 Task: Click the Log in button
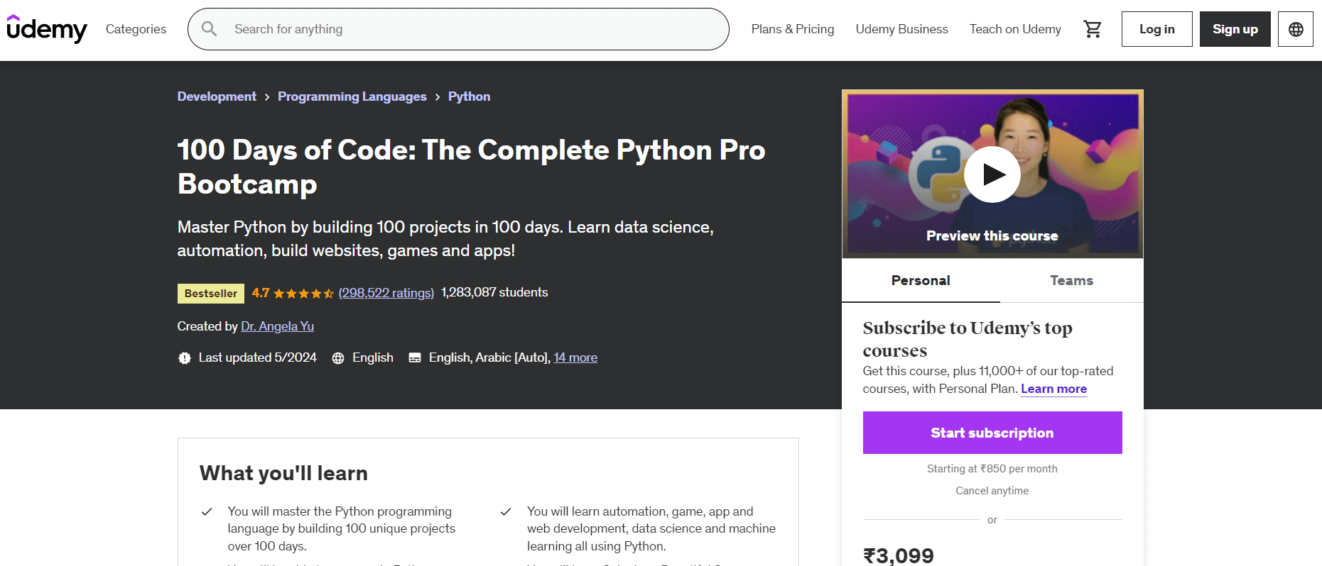pos(1156,29)
